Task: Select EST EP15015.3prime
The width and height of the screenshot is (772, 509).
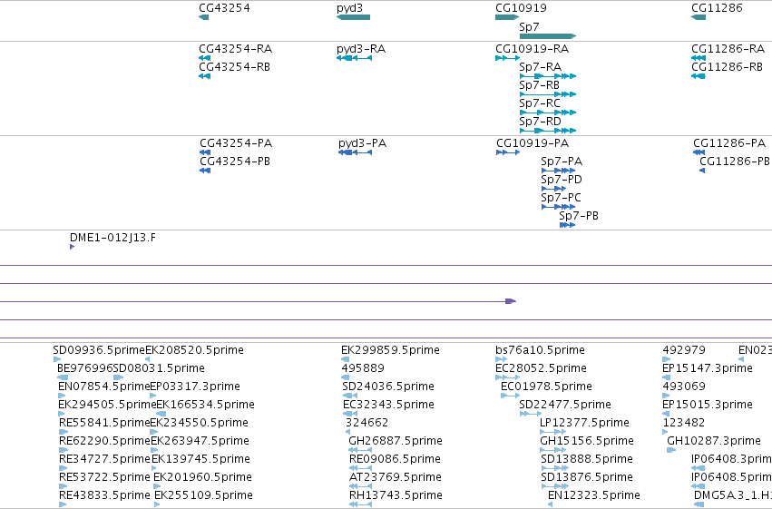Action: tap(667, 414)
